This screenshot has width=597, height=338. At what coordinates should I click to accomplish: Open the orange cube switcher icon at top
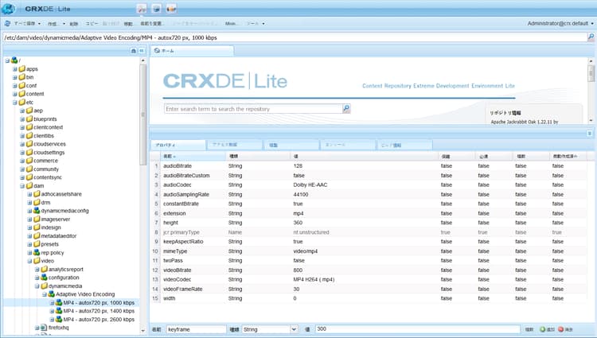[171, 9]
